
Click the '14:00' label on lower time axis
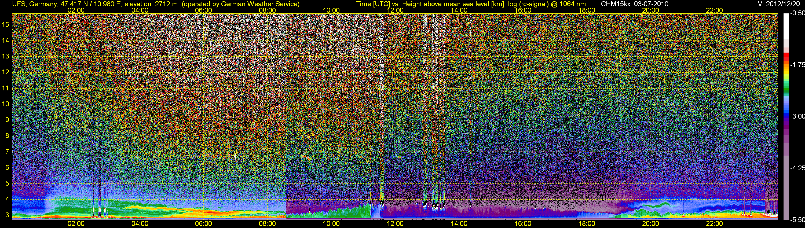coord(459,224)
